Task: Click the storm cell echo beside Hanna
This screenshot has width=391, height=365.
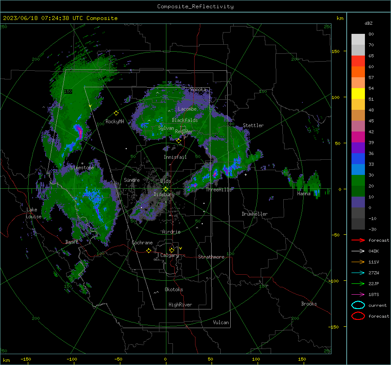Action: coord(316,186)
